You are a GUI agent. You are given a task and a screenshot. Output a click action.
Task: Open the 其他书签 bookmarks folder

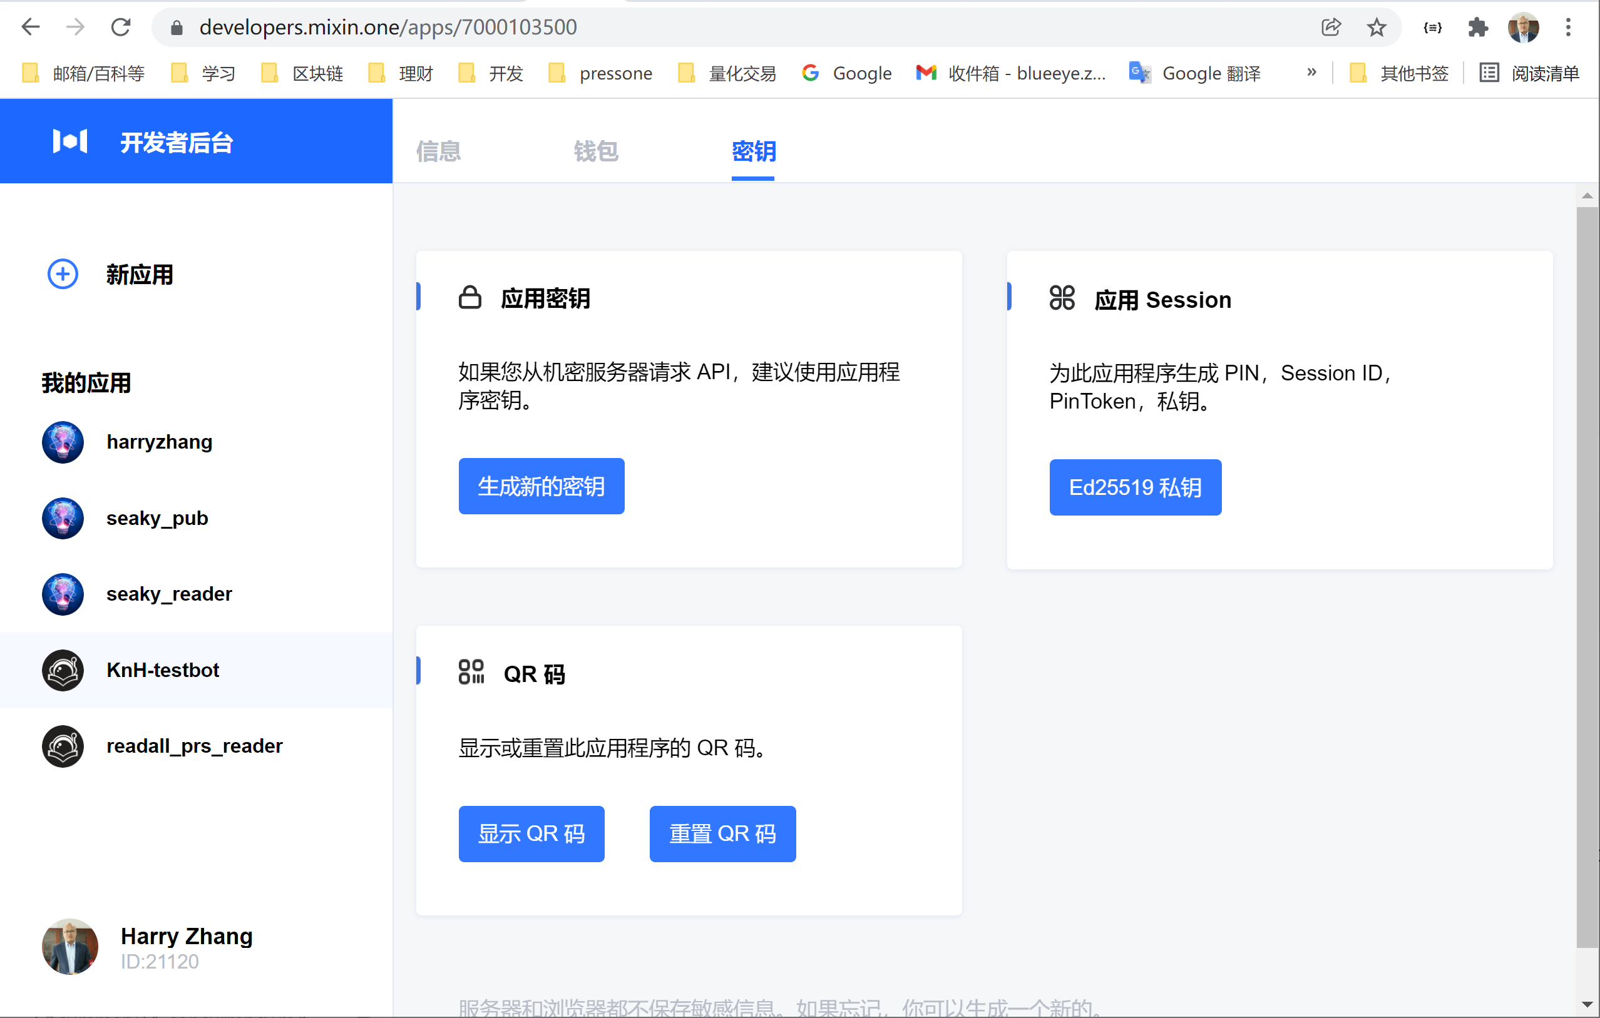click(x=1399, y=73)
